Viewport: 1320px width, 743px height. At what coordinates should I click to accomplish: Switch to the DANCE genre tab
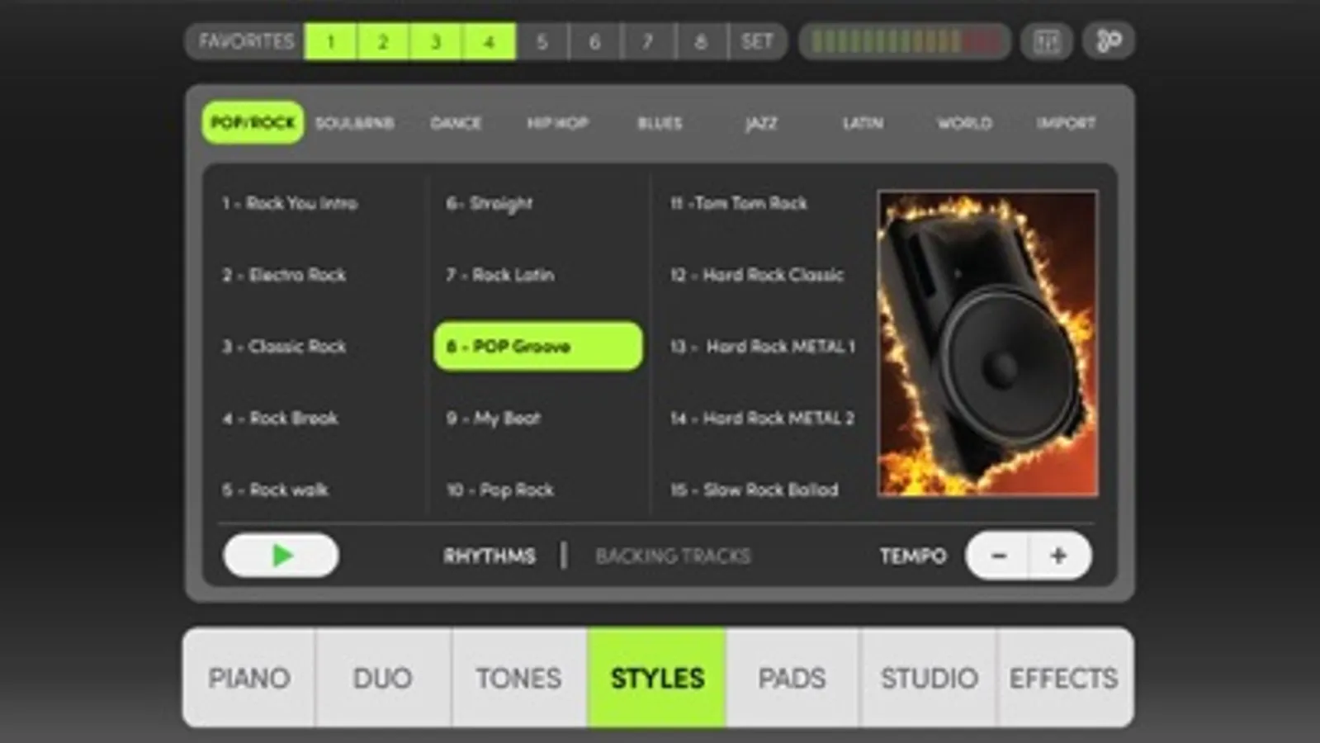click(456, 123)
